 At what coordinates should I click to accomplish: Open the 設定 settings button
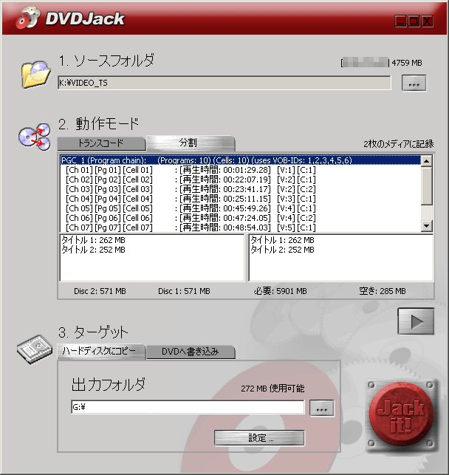[259, 438]
